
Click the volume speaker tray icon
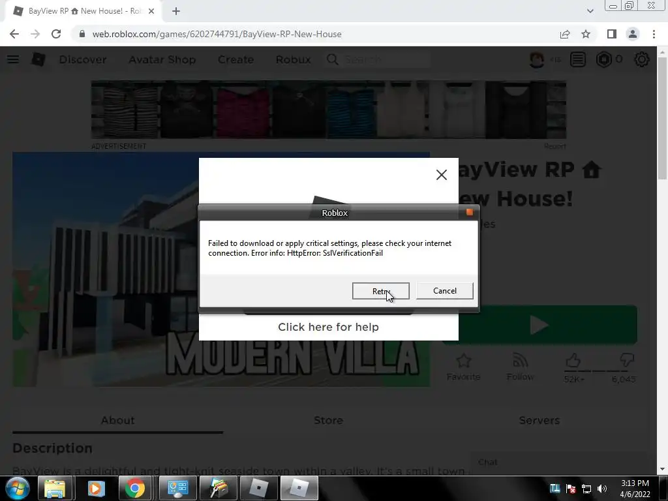point(602,489)
